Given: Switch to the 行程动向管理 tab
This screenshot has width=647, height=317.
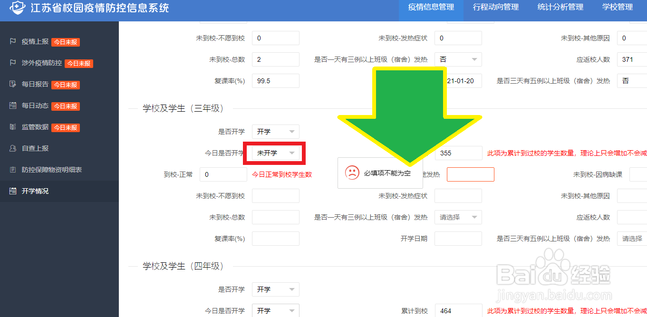Looking at the screenshot, I should [495, 7].
